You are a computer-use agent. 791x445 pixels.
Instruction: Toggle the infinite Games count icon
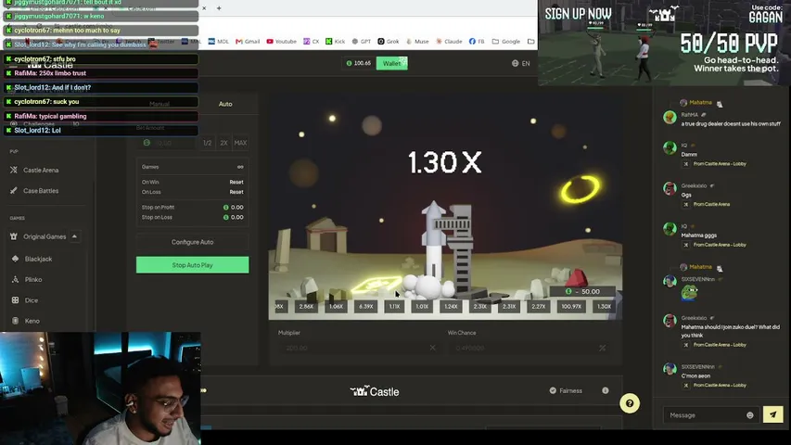pos(240,167)
